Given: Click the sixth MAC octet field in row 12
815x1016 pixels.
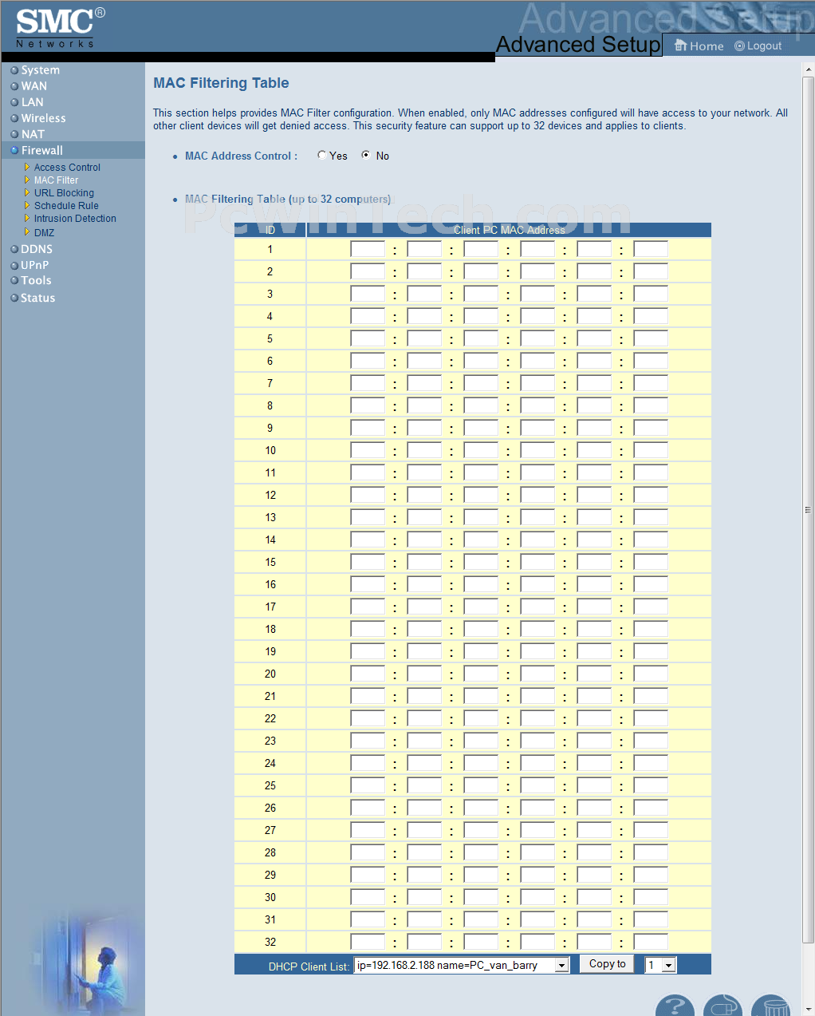Looking at the screenshot, I should 651,495.
